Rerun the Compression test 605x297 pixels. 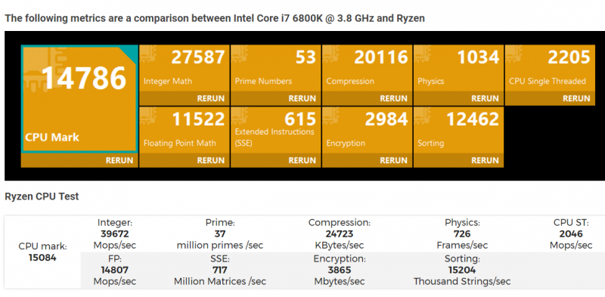393,98
